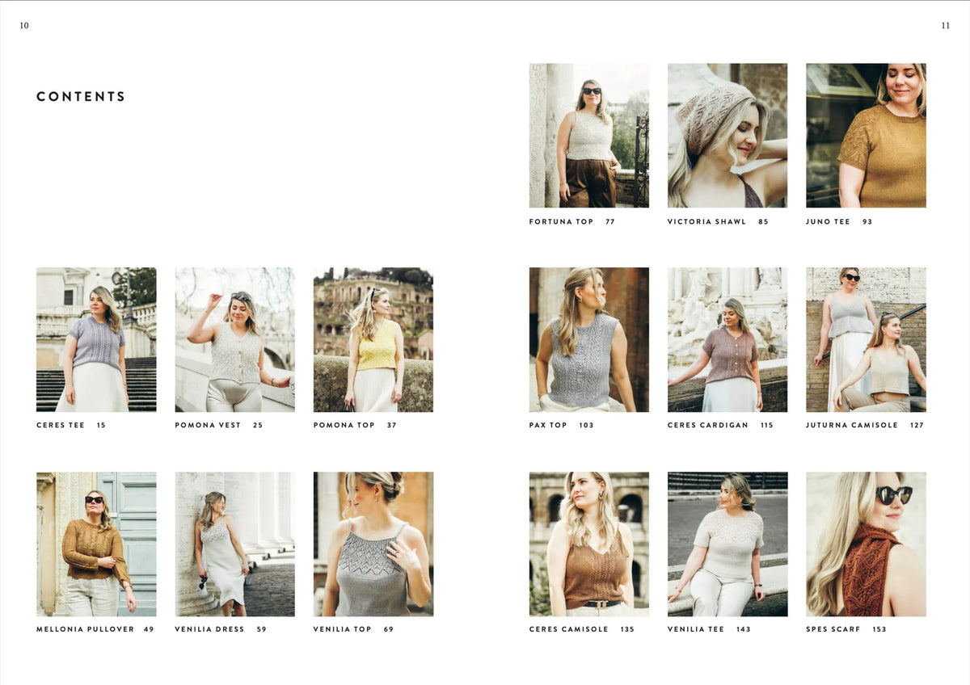
Task: View the Spes Scarf photo
Action: point(866,543)
